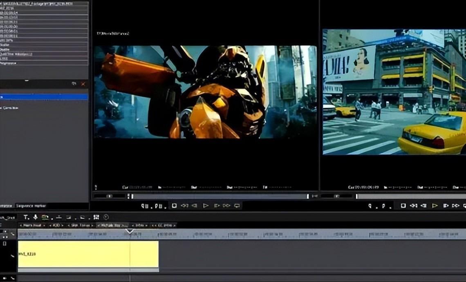The height and width of the screenshot is (282, 466).
Task: Click the Cur timecode under the right recorder
Action: 363,187
